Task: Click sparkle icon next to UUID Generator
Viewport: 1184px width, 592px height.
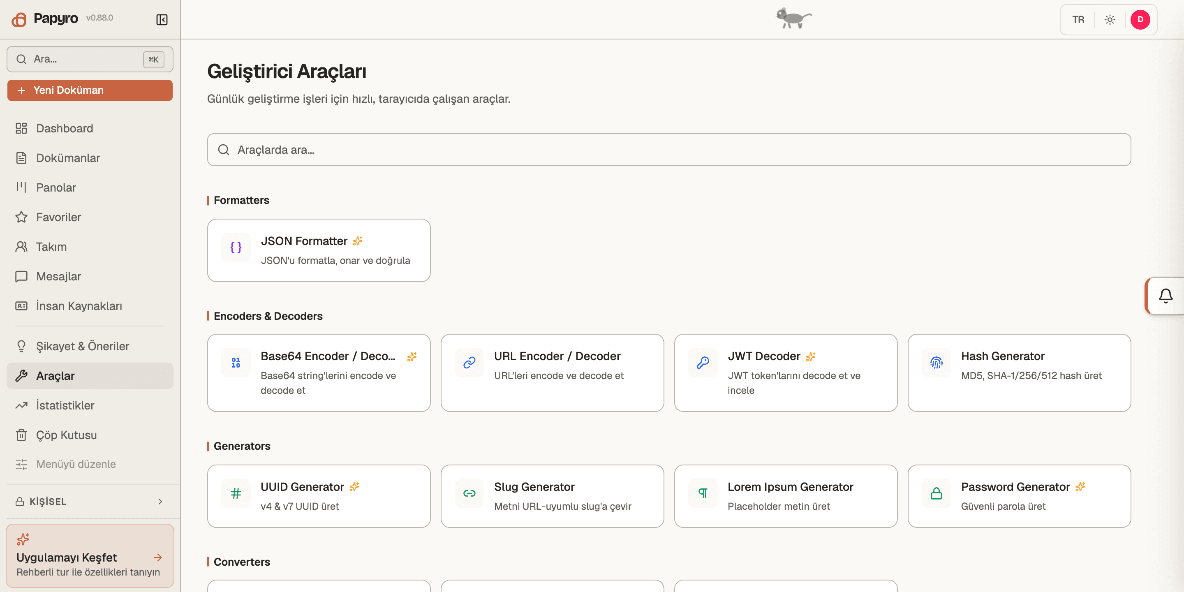Action: (x=354, y=487)
